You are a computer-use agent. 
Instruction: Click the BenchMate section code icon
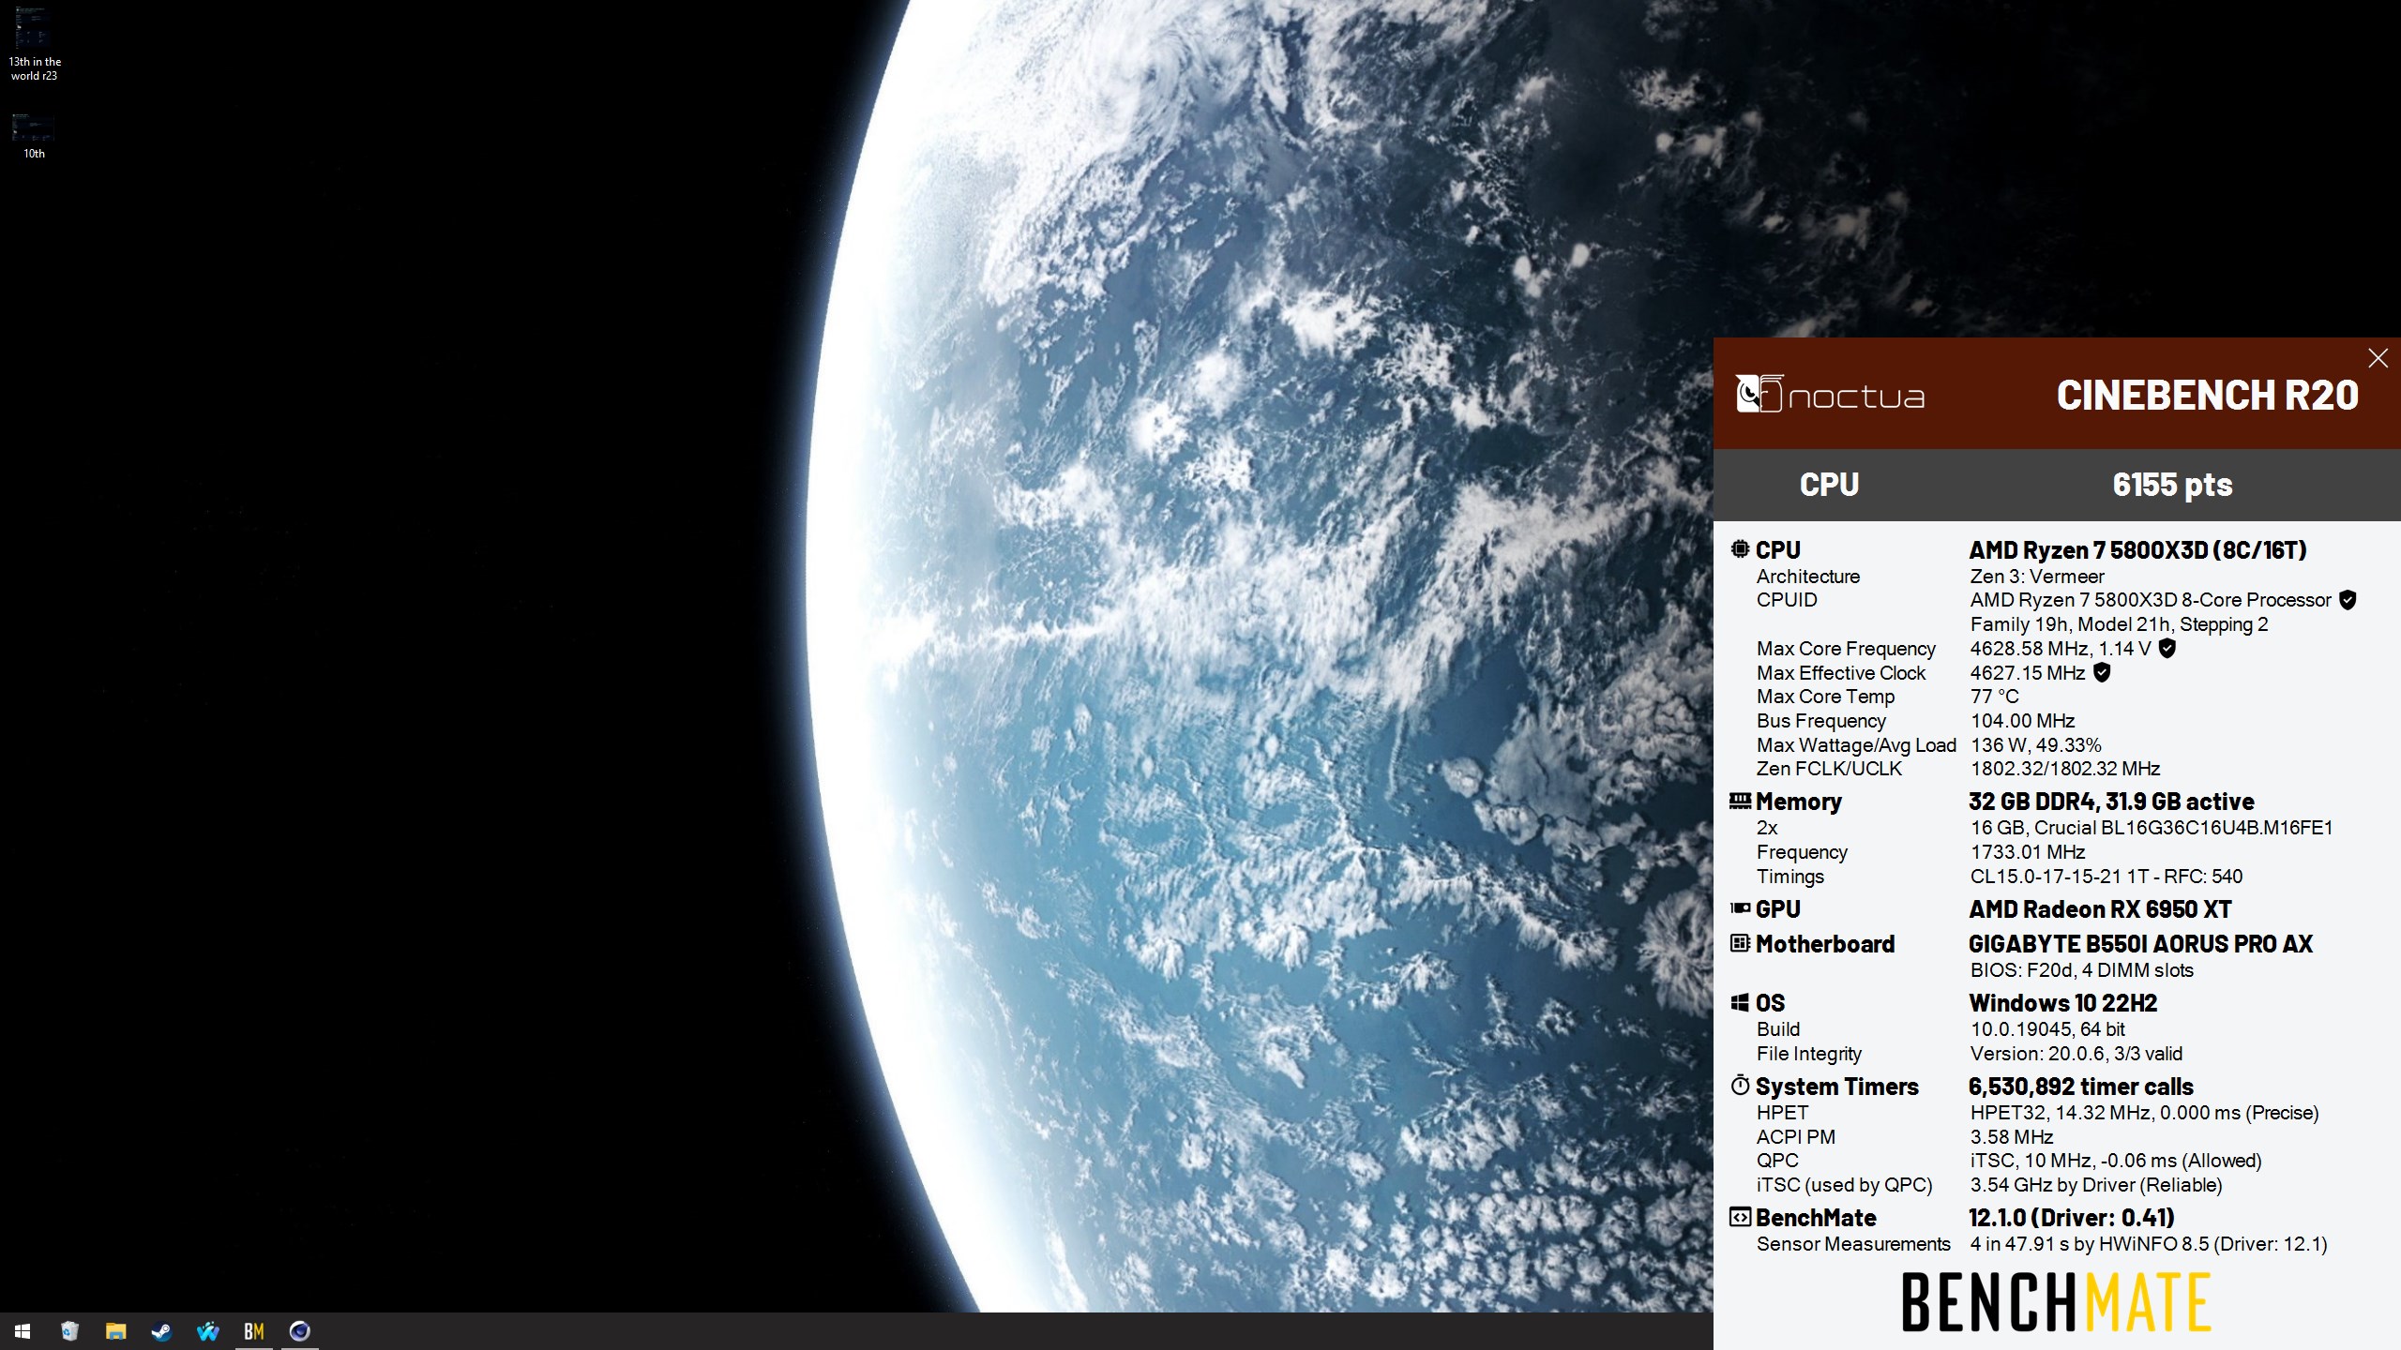[1740, 1217]
